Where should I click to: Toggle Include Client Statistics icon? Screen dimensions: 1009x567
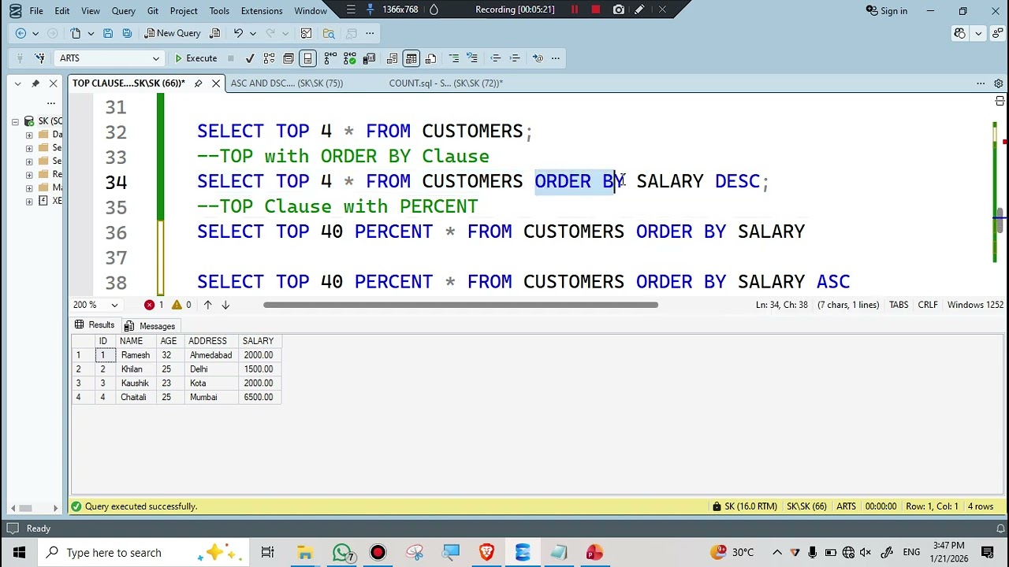(369, 58)
